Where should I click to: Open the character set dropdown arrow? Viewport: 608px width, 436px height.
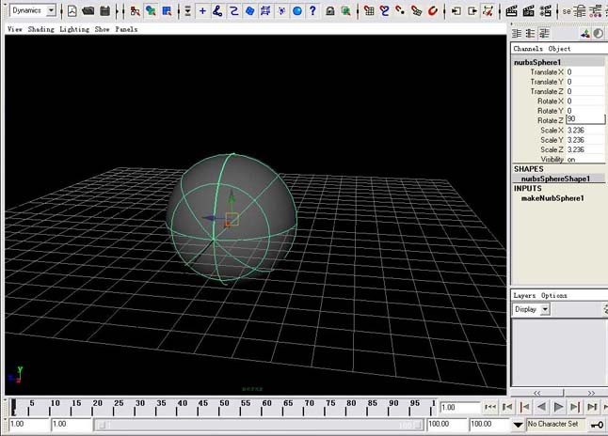pyautogui.click(x=518, y=425)
